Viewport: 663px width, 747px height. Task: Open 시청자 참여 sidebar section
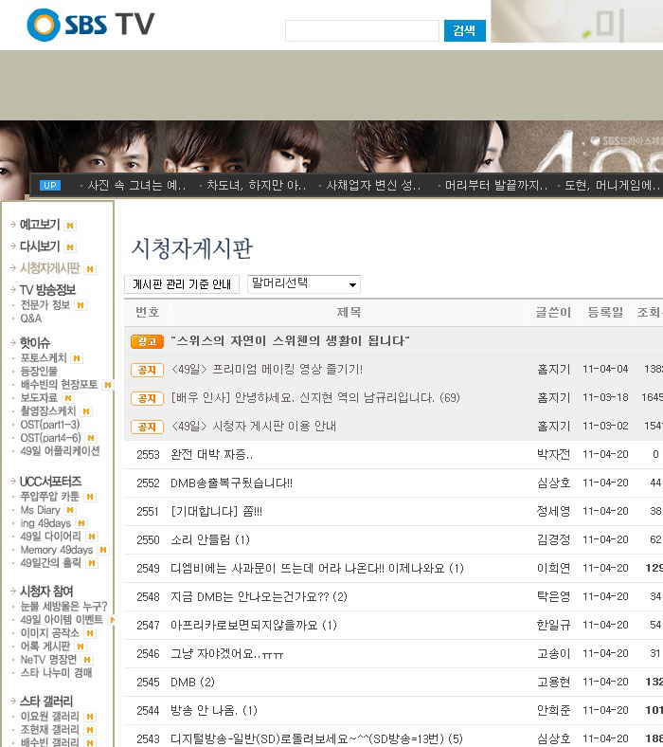pos(46,592)
